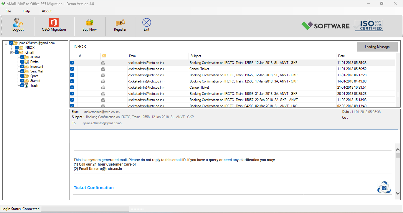The width and height of the screenshot is (403, 213).
Task: Click the Logout toolbar icon
Action: click(18, 22)
